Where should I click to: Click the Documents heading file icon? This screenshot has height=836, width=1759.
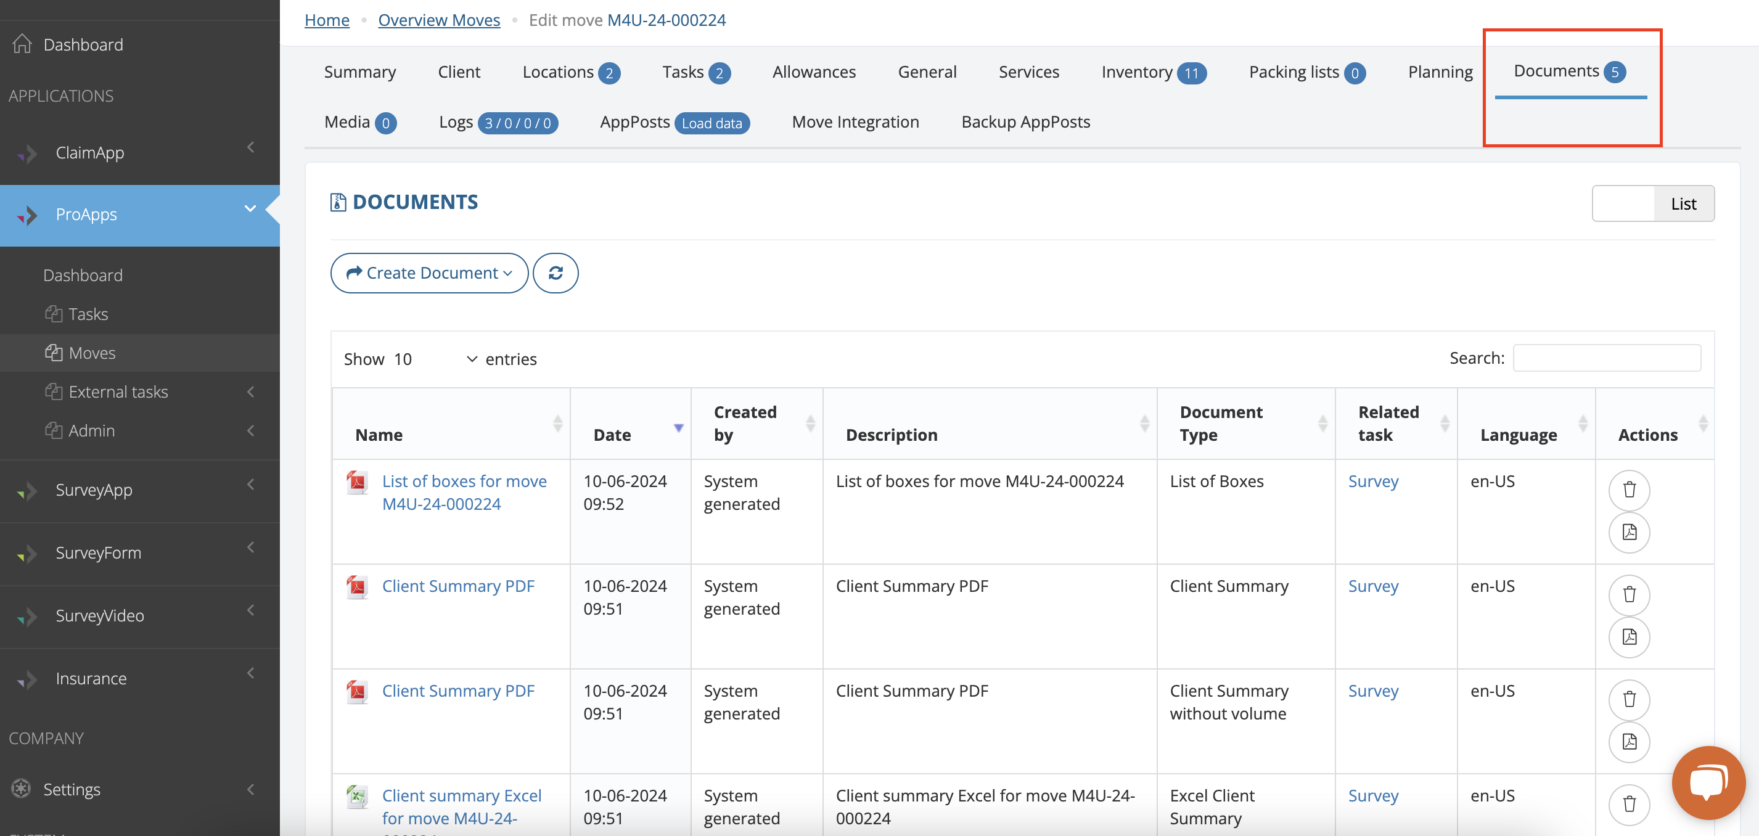(x=338, y=202)
